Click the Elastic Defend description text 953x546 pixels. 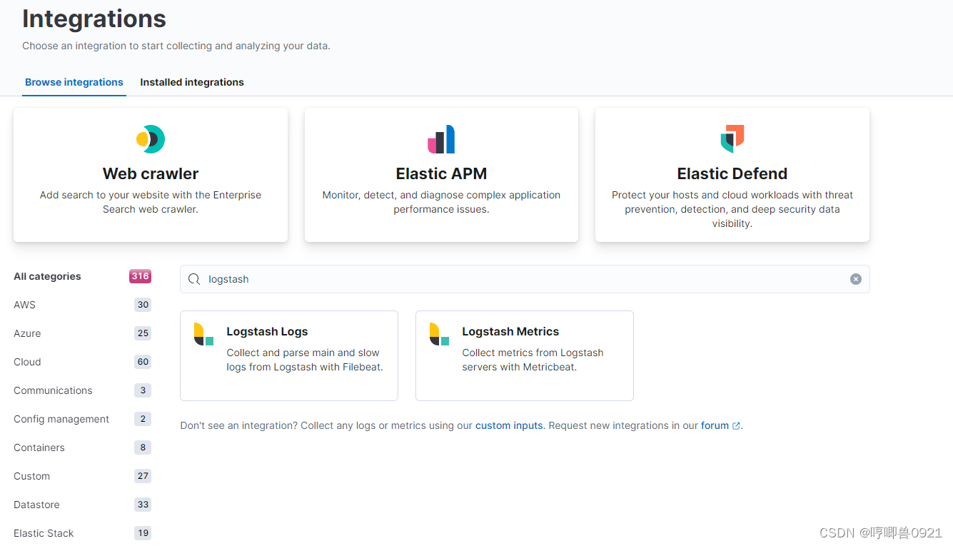(732, 209)
